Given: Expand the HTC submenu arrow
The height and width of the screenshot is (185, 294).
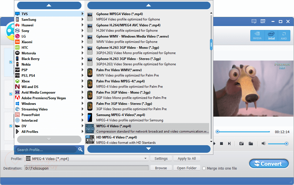Looking at the screenshot, I should pyautogui.click(x=82, y=47).
